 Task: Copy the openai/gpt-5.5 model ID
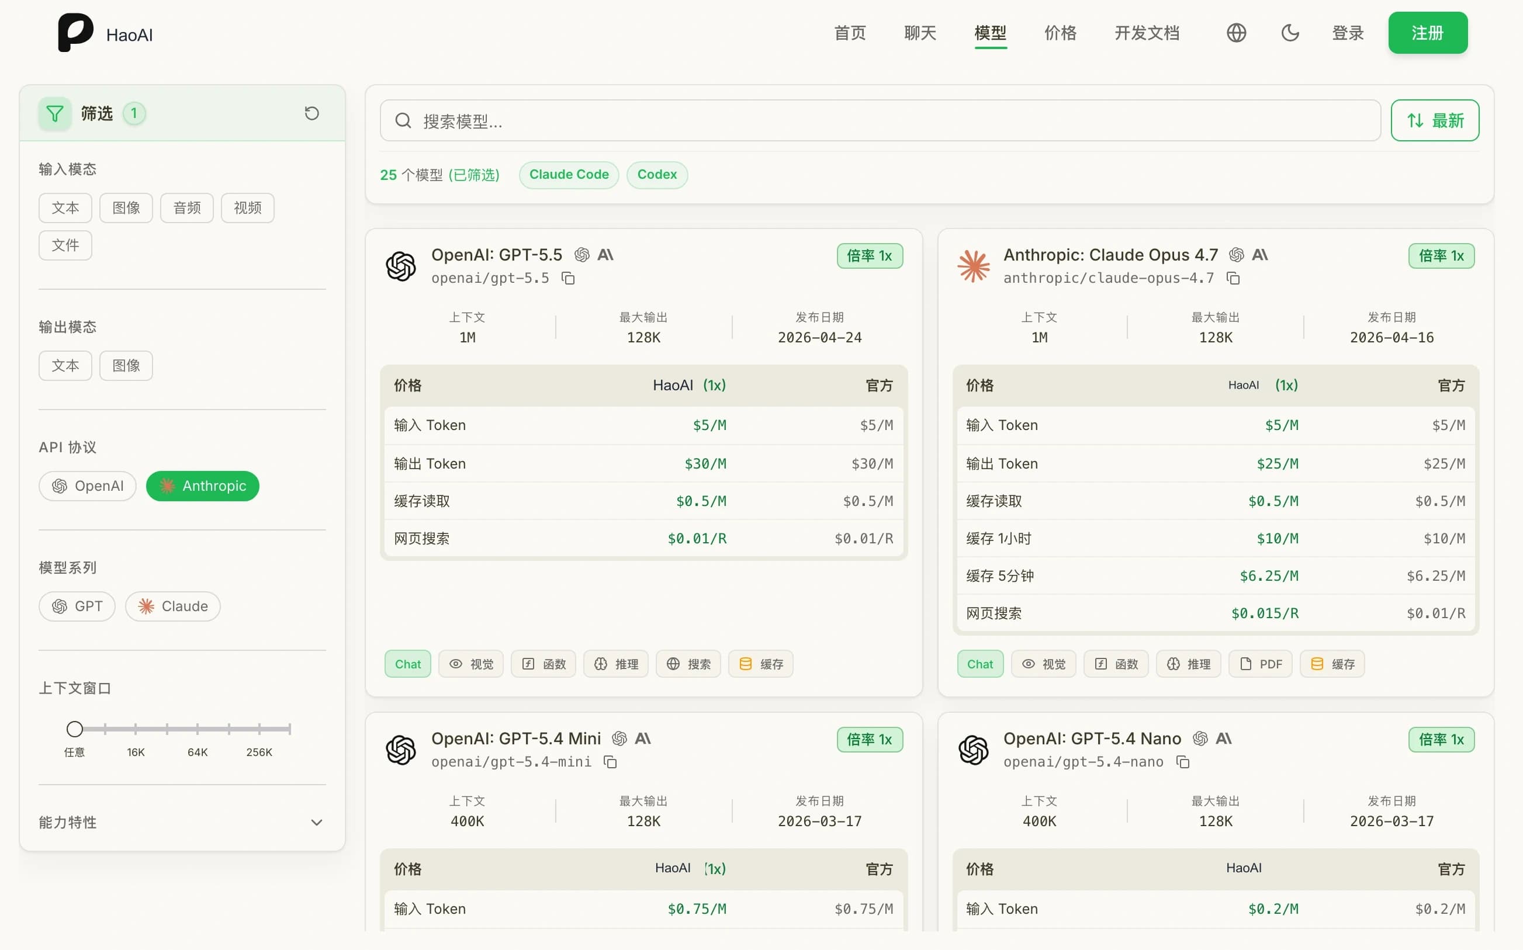568,278
